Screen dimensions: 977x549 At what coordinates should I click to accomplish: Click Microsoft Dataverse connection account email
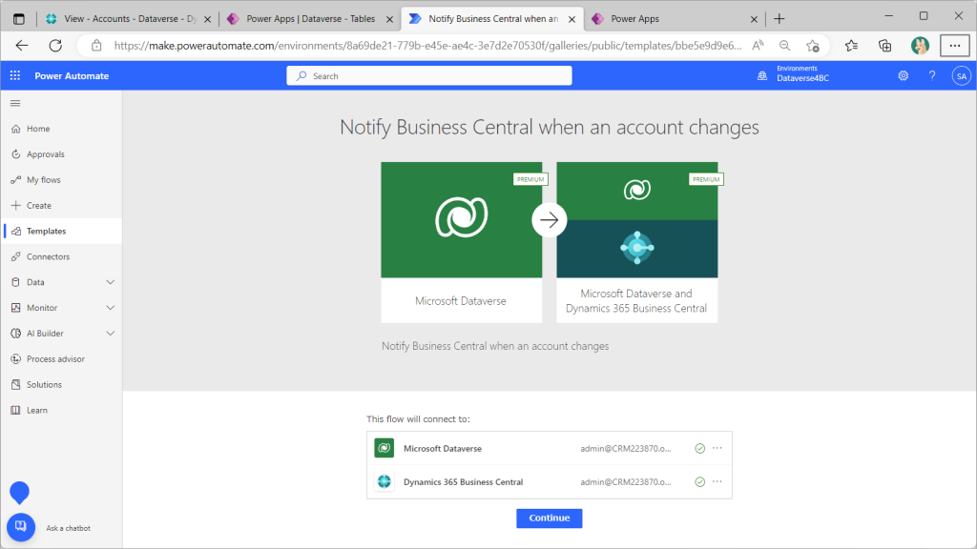point(626,448)
